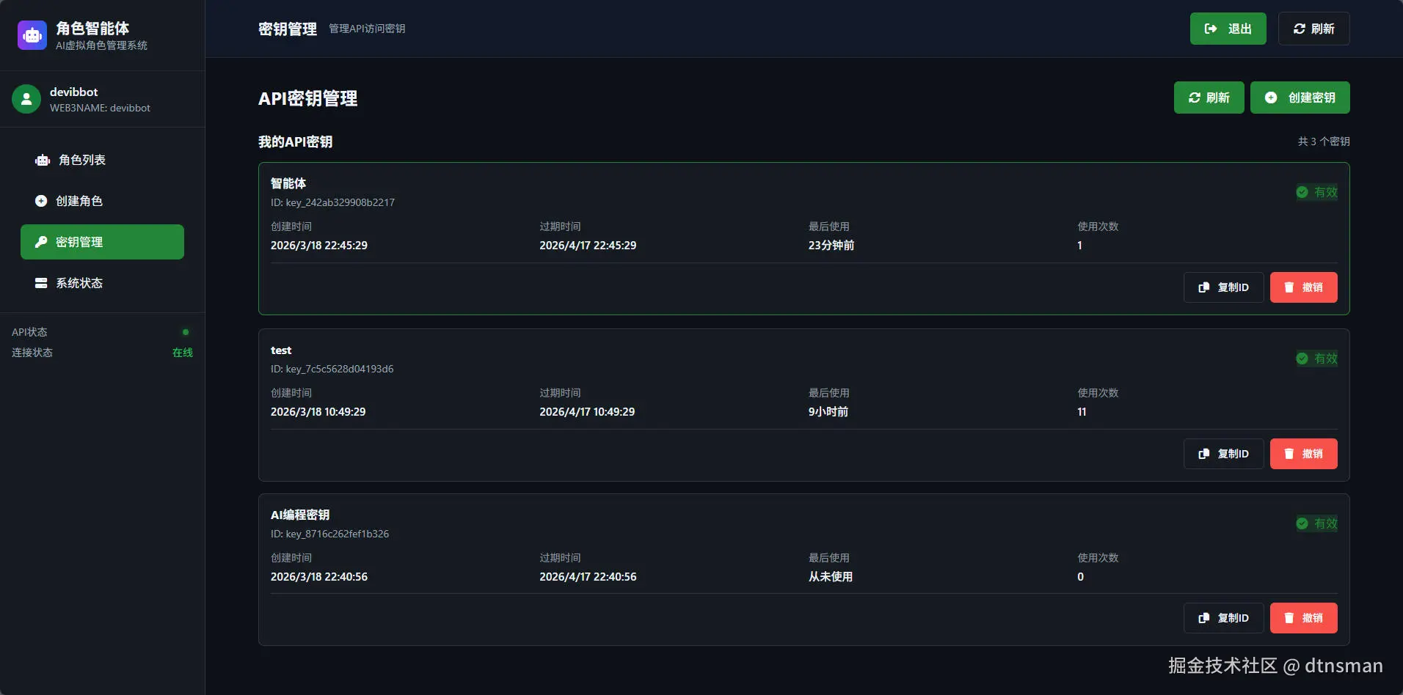This screenshot has width=1403, height=695.
Task: Click the 创建密钥 button
Action: (x=1300, y=98)
